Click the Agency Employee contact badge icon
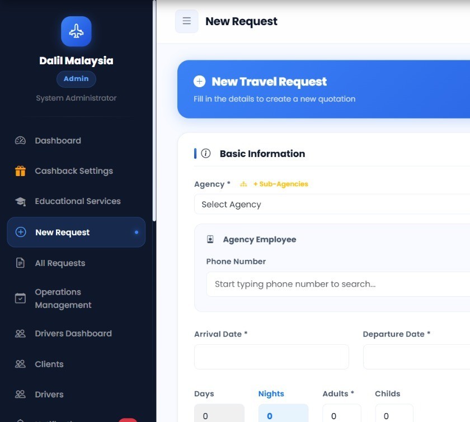 tap(210, 239)
